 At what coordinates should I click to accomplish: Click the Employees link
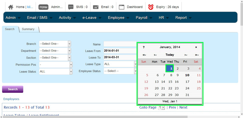[x=11, y=99]
